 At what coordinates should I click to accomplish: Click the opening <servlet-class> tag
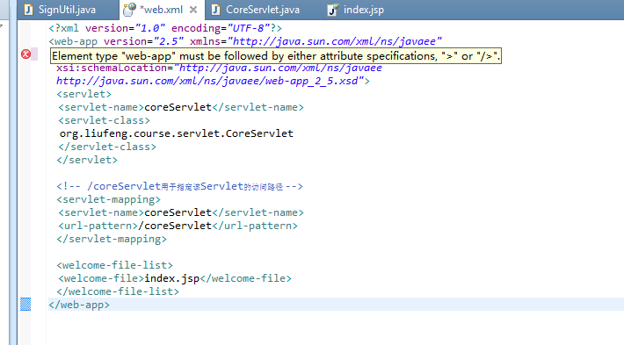coord(105,120)
